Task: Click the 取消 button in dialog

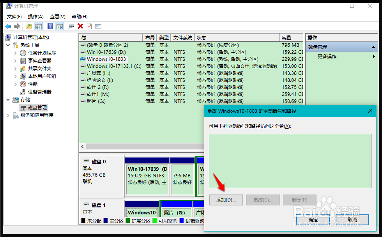Action: coord(352,220)
